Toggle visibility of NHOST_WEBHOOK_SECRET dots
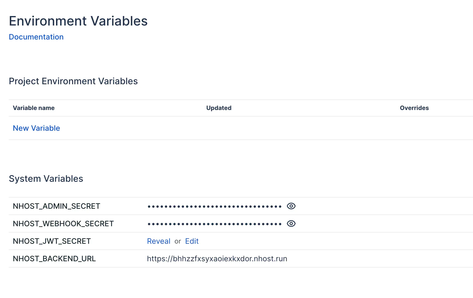 tap(291, 223)
